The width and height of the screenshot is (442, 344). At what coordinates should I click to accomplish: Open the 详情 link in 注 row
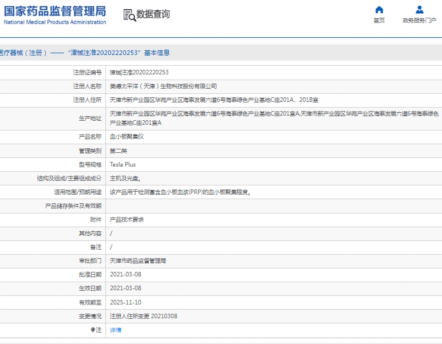(116, 330)
